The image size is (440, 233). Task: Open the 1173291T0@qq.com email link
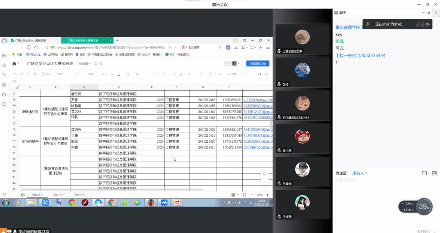[x=257, y=100]
